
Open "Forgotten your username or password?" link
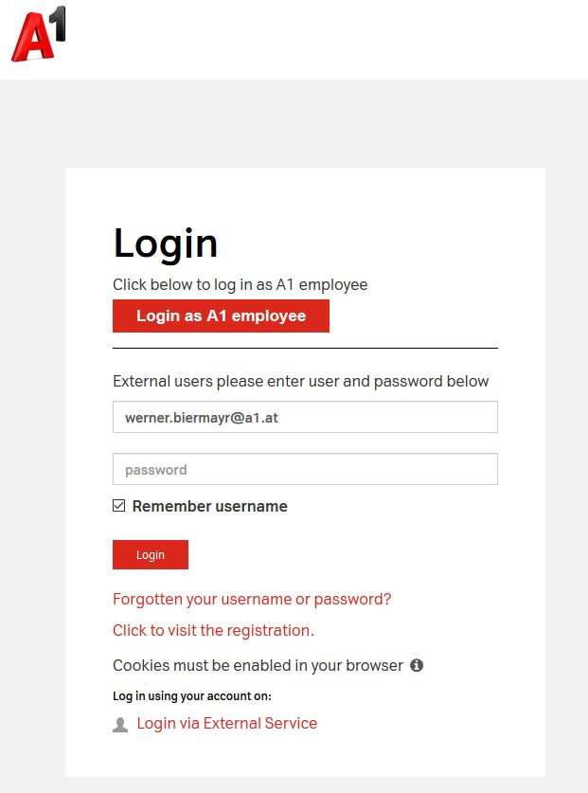pyautogui.click(x=252, y=599)
